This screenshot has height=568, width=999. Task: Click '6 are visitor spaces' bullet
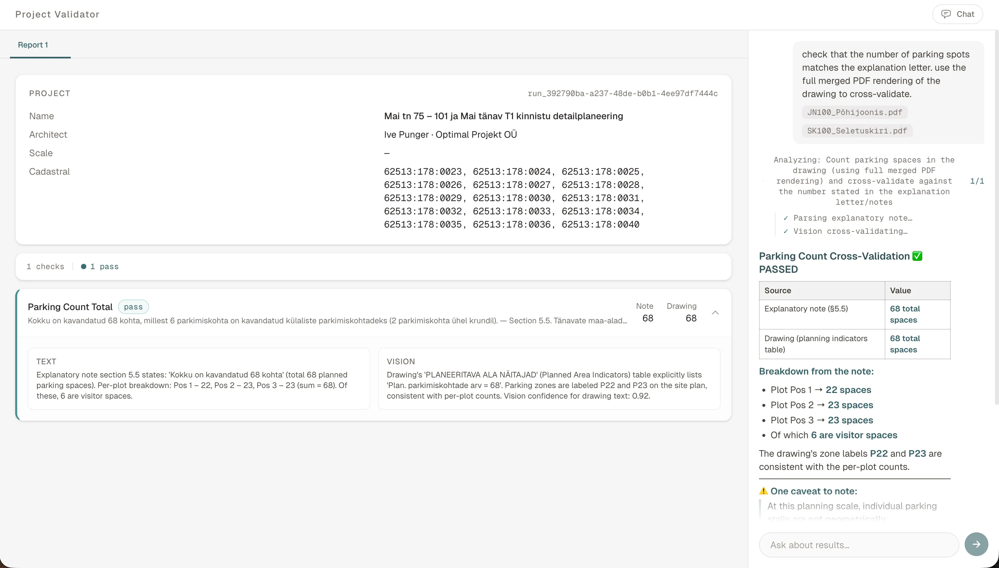(834, 435)
